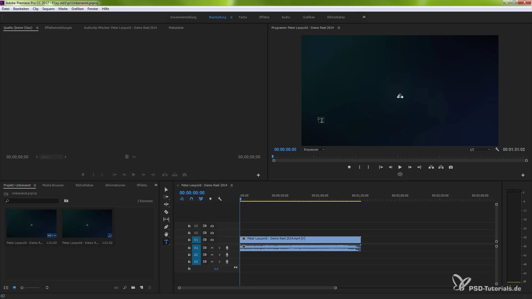The width and height of the screenshot is (532, 299).
Task: Switch to Media-Browser tab
Action: click(53, 185)
